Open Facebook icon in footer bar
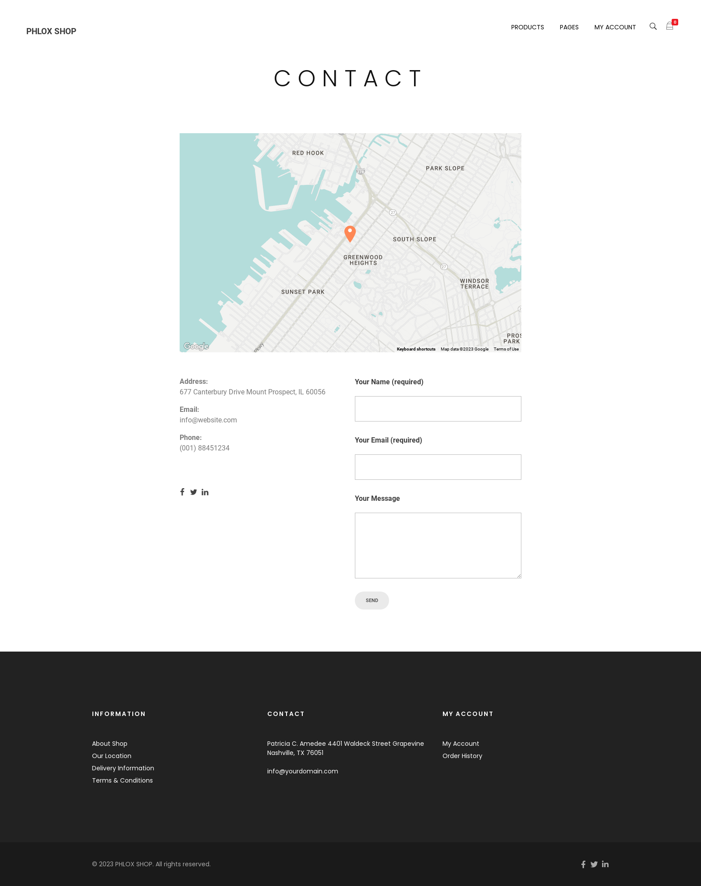Viewport: 701px width, 886px height. 583,864
